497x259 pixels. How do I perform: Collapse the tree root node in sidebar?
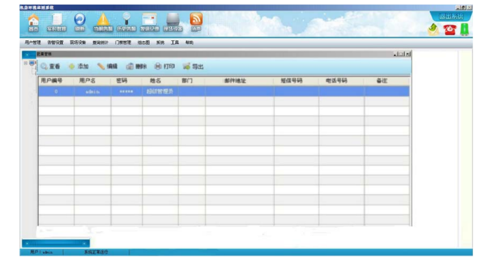click(26, 63)
